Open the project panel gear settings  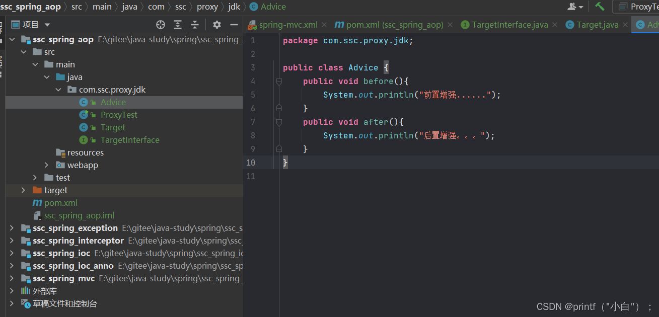coord(217,25)
